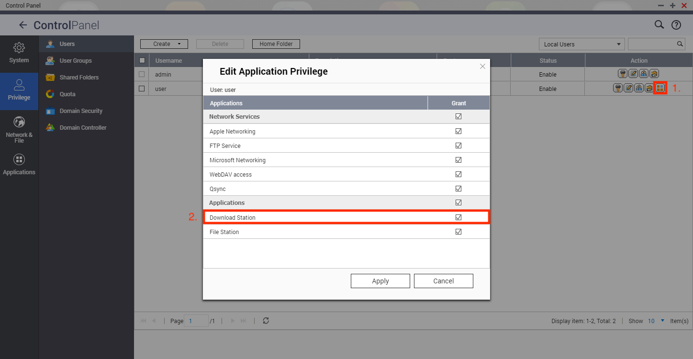Viewport: 693px width, 359px height.
Task: Open the Quota page
Action: 86,94
